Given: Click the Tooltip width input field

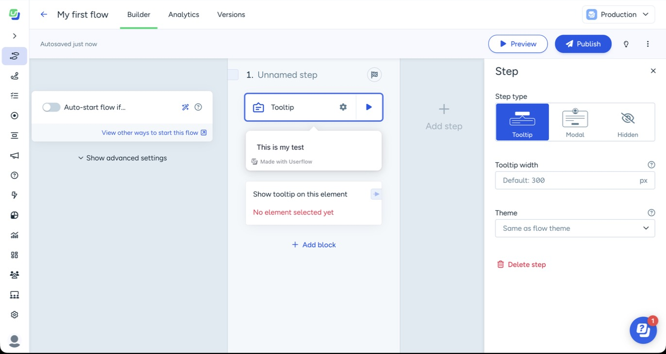Looking at the screenshot, I should click(x=575, y=180).
